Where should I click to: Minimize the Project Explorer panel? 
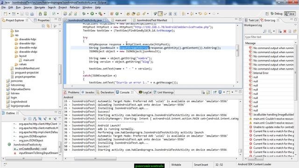tap(56, 20)
